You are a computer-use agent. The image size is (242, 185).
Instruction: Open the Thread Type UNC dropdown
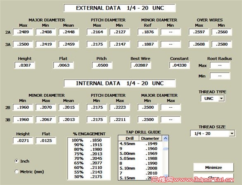pyautogui.click(x=221, y=99)
